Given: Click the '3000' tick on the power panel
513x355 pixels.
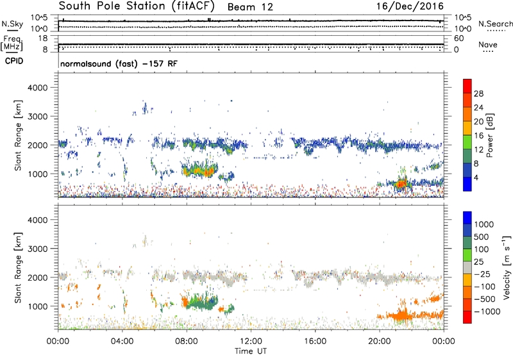Looking at the screenshot, I should [37, 117].
